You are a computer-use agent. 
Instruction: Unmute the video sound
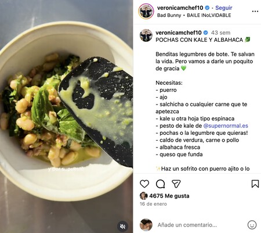click(122, 226)
